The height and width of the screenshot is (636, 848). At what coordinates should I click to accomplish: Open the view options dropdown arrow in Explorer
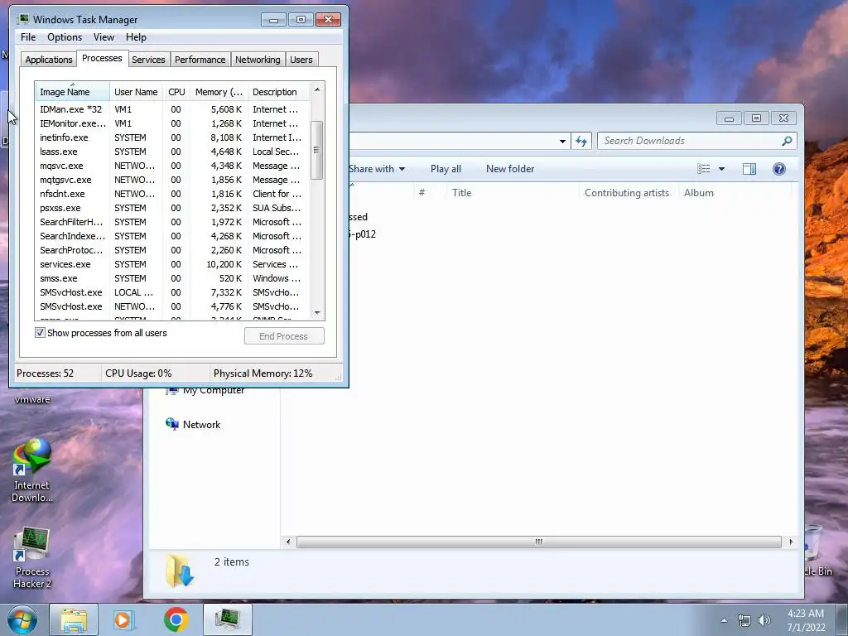[x=721, y=169]
